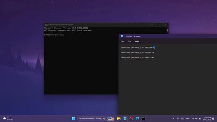Click the Command Prompt title bar icon

coord(46,25)
